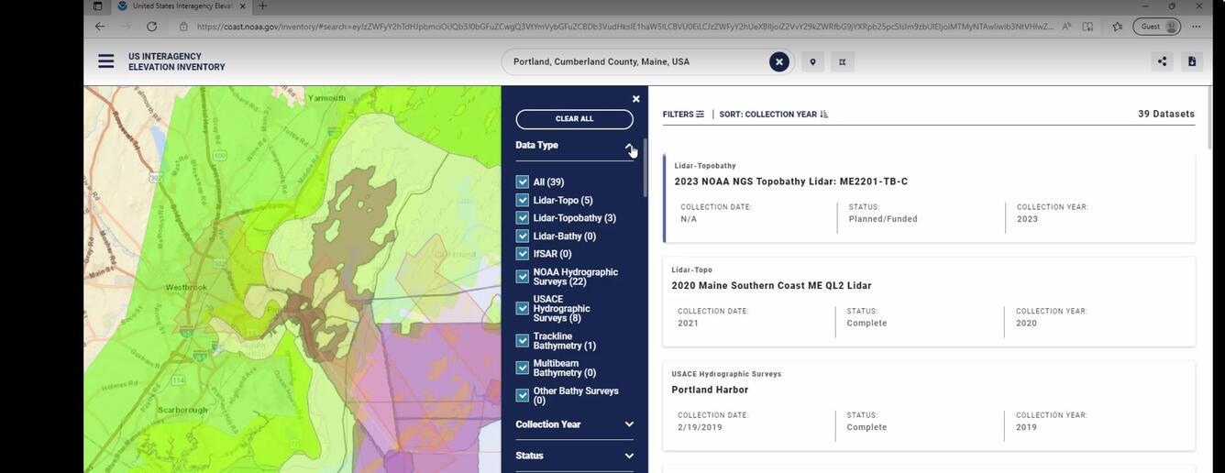The image size is (1225, 473).
Task: Open browser settings and more menu
Action: click(1196, 27)
